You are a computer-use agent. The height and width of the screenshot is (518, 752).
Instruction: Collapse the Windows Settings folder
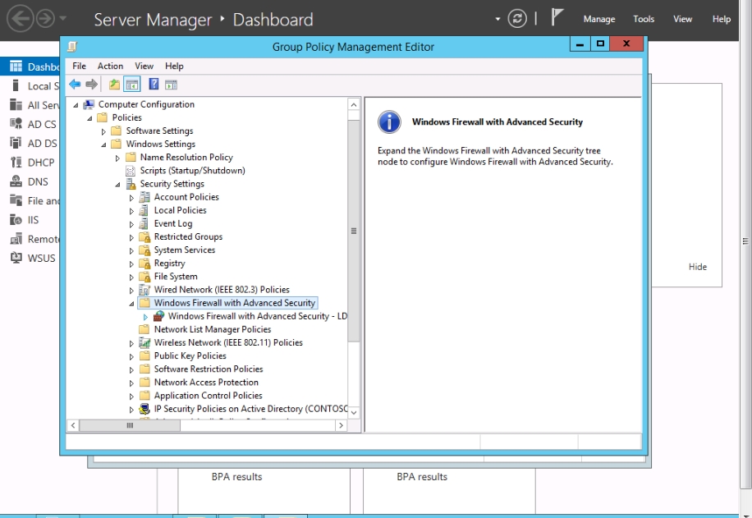103,144
